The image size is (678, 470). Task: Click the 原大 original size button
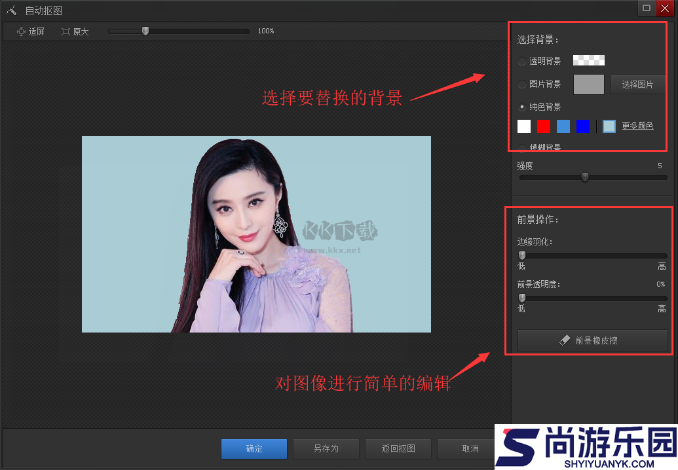click(x=75, y=31)
